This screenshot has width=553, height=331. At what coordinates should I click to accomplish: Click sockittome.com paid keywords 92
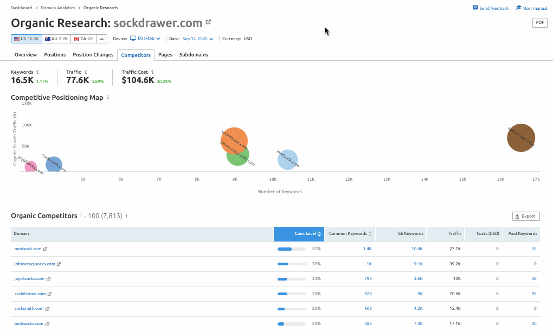(x=534, y=294)
